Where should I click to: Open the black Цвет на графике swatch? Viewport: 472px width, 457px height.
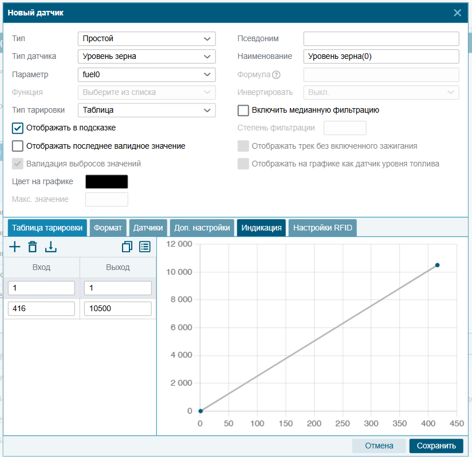(107, 181)
